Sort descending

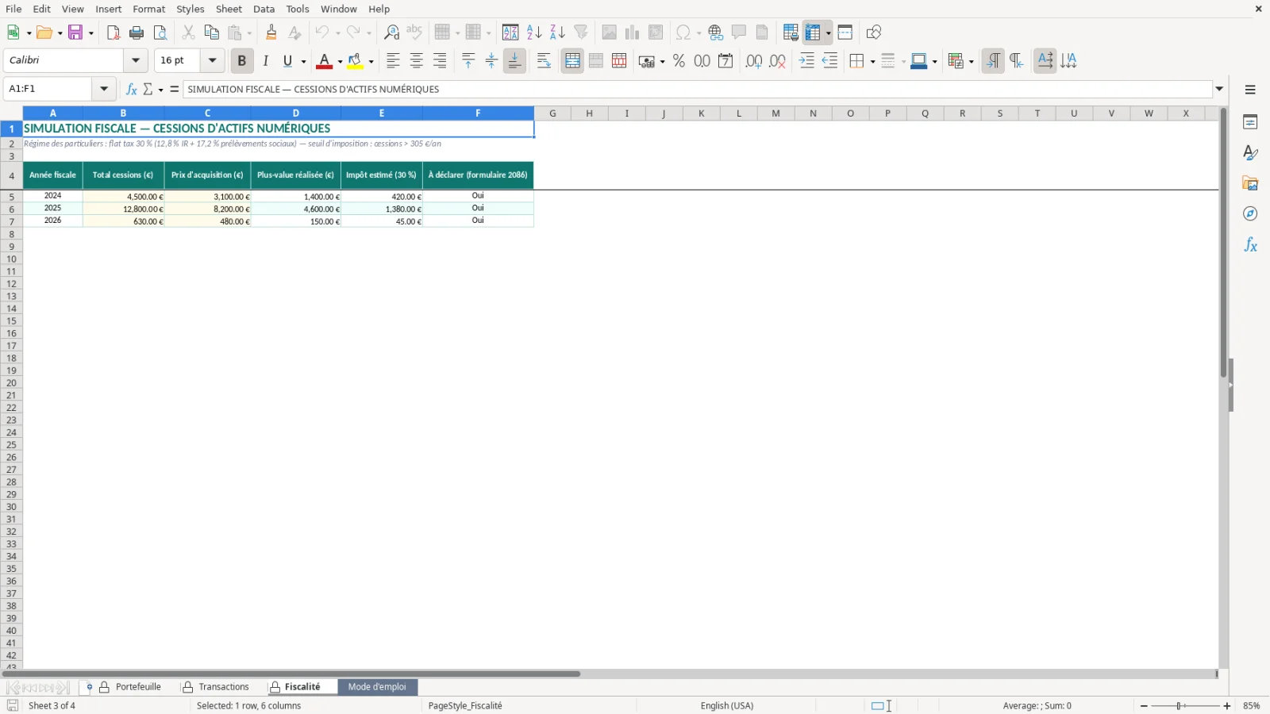557,33
